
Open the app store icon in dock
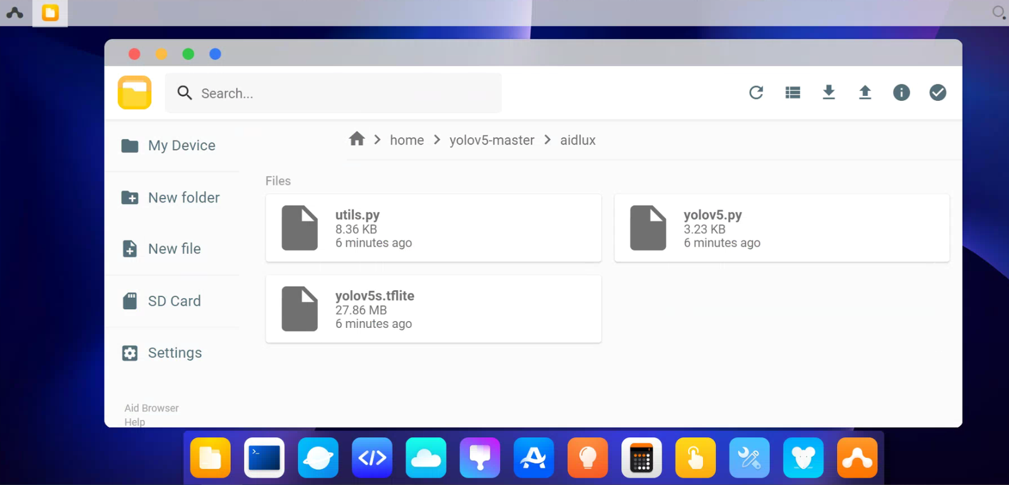coord(534,458)
